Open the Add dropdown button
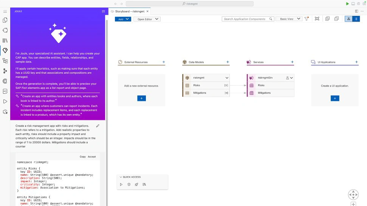The width and height of the screenshot is (367, 206). [x=123, y=19]
